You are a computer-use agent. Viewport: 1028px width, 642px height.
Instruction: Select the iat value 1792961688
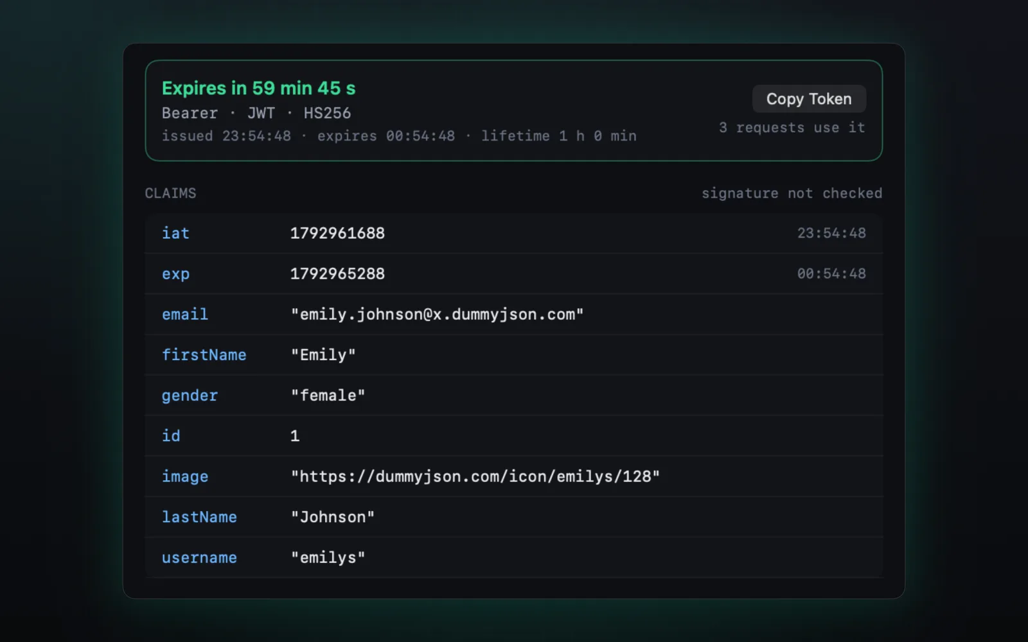[337, 233]
